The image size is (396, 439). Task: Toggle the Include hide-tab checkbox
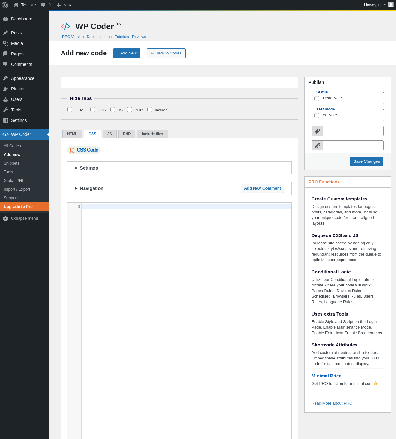(x=150, y=110)
